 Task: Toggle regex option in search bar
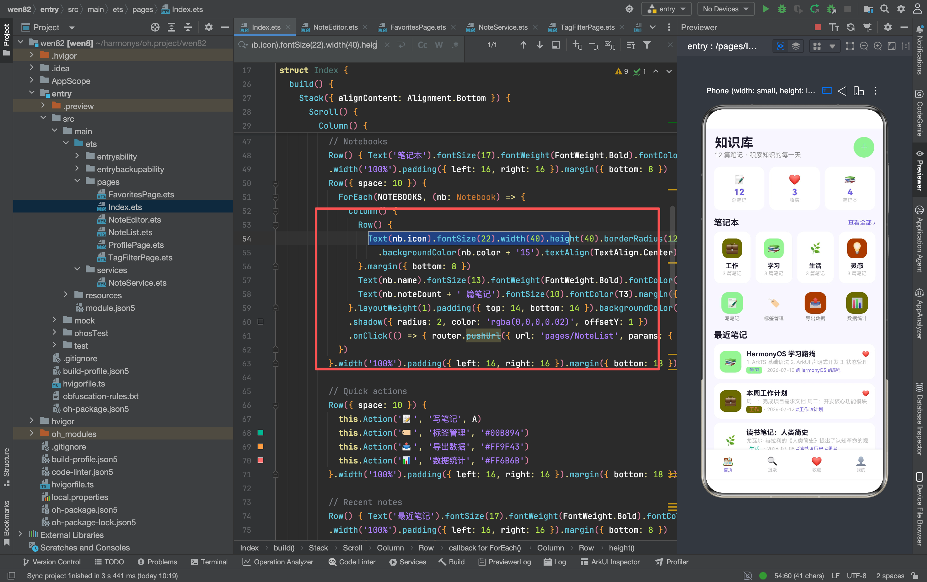(x=455, y=45)
